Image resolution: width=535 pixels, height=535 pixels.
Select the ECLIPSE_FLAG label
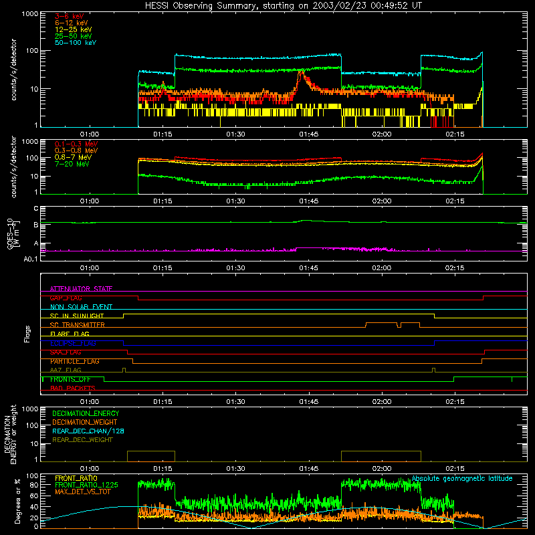coord(73,343)
